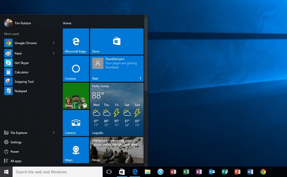Launch OneNote from the taskbar

tap(199, 172)
